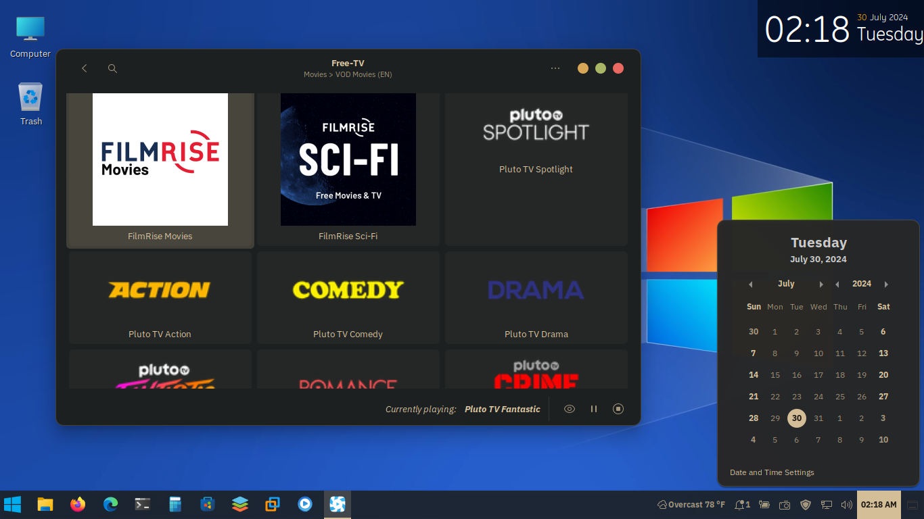Open the battery power tray icon
This screenshot has height=519, width=924.
(x=764, y=505)
